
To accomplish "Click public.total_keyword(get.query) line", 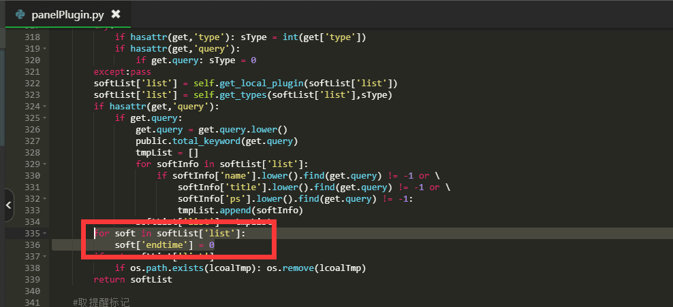I will tap(217, 141).
